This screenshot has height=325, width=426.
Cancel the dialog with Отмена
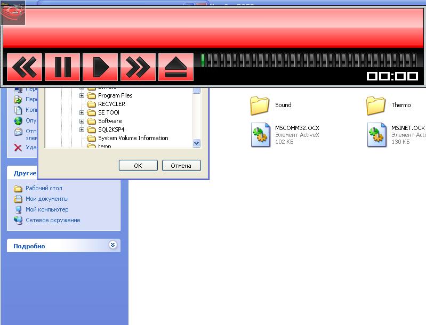pyautogui.click(x=181, y=166)
